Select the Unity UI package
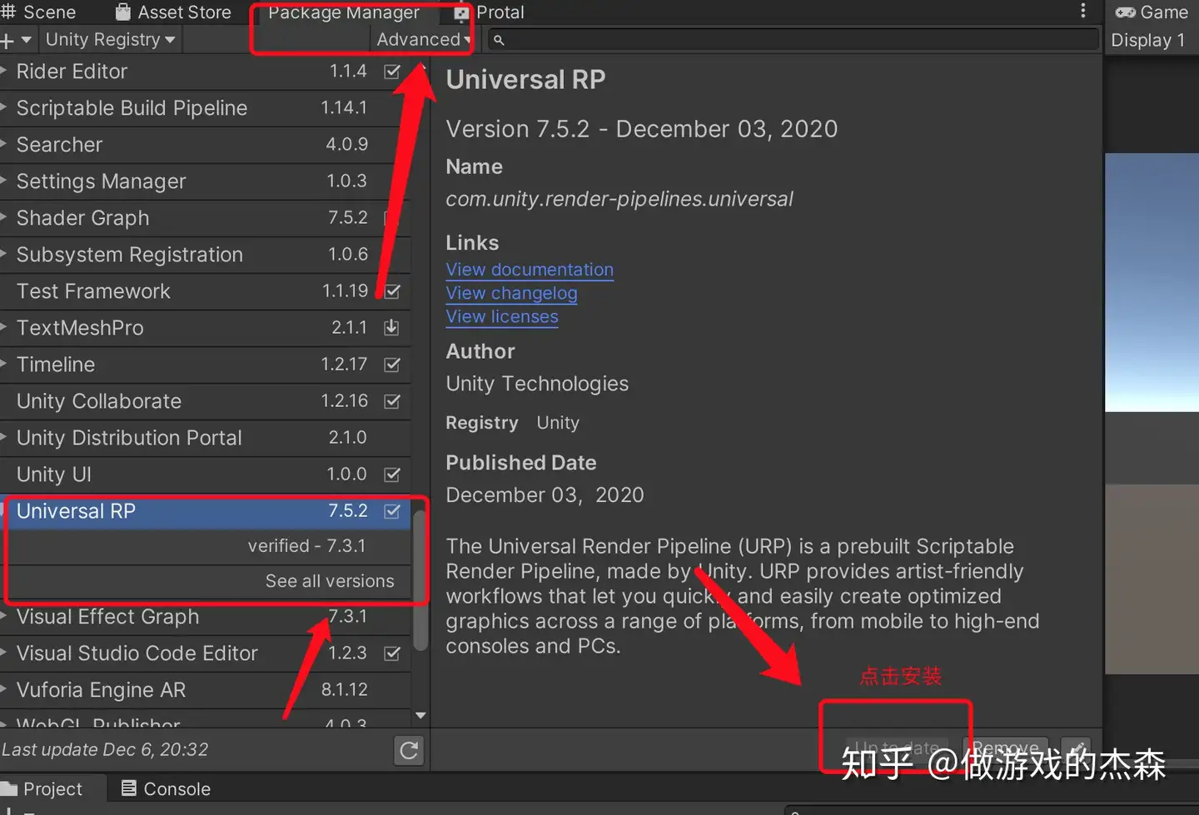Image resolution: width=1199 pixels, height=815 pixels. tap(205, 475)
